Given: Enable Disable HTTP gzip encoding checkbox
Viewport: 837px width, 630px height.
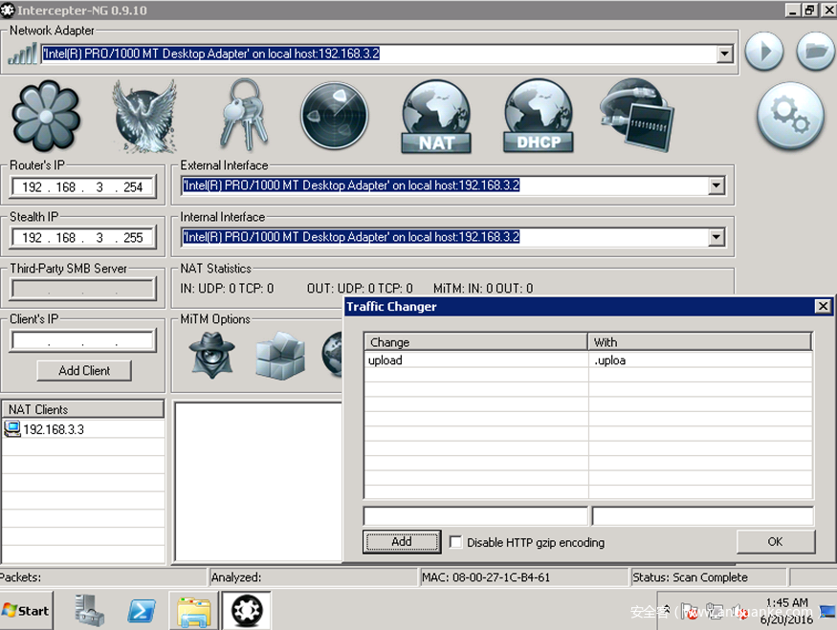Looking at the screenshot, I should [x=456, y=542].
